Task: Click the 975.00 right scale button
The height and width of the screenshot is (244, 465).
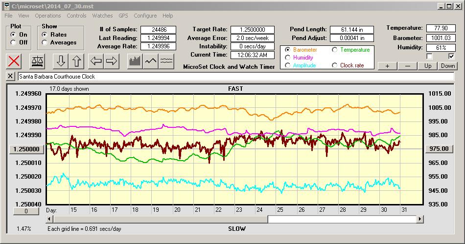Action: [439, 149]
